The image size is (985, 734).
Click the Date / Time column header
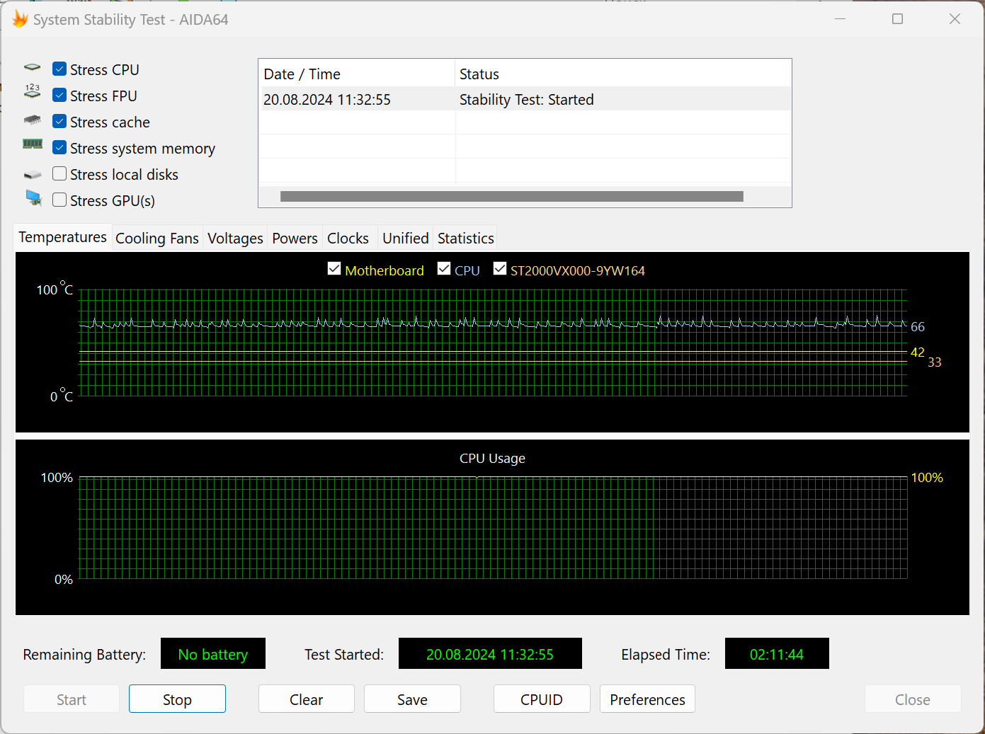click(x=356, y=74)
